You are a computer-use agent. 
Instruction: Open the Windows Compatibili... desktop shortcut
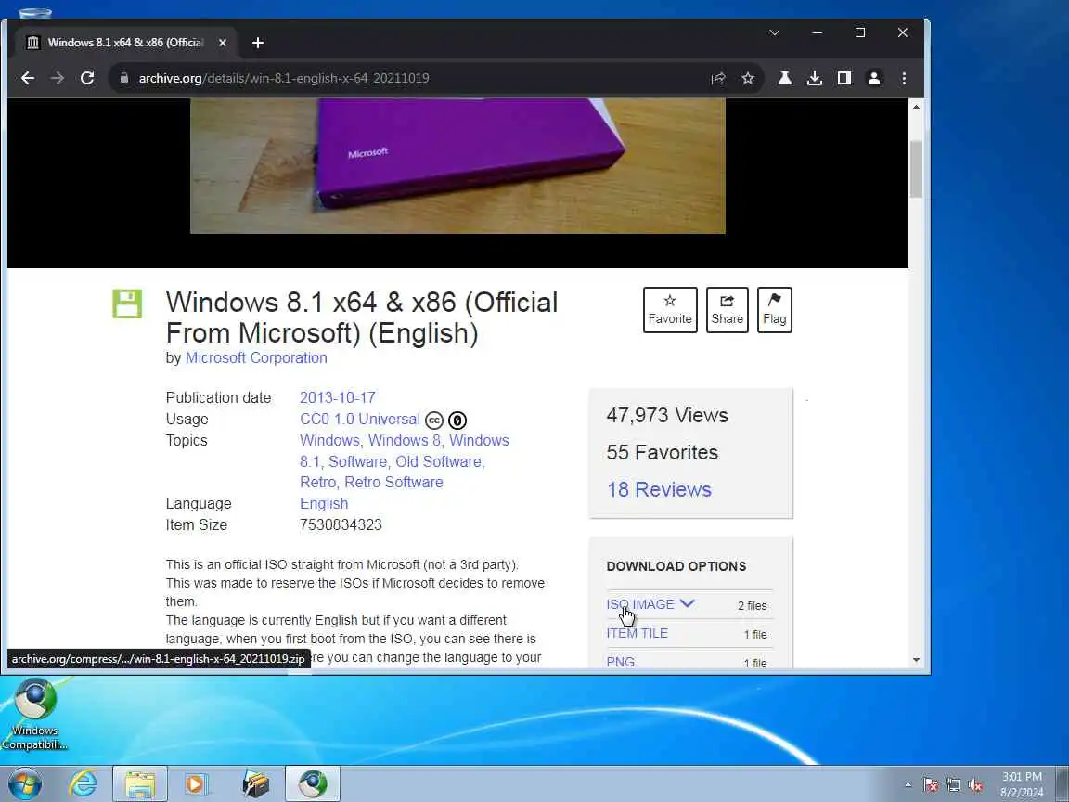tap(34, 714)
